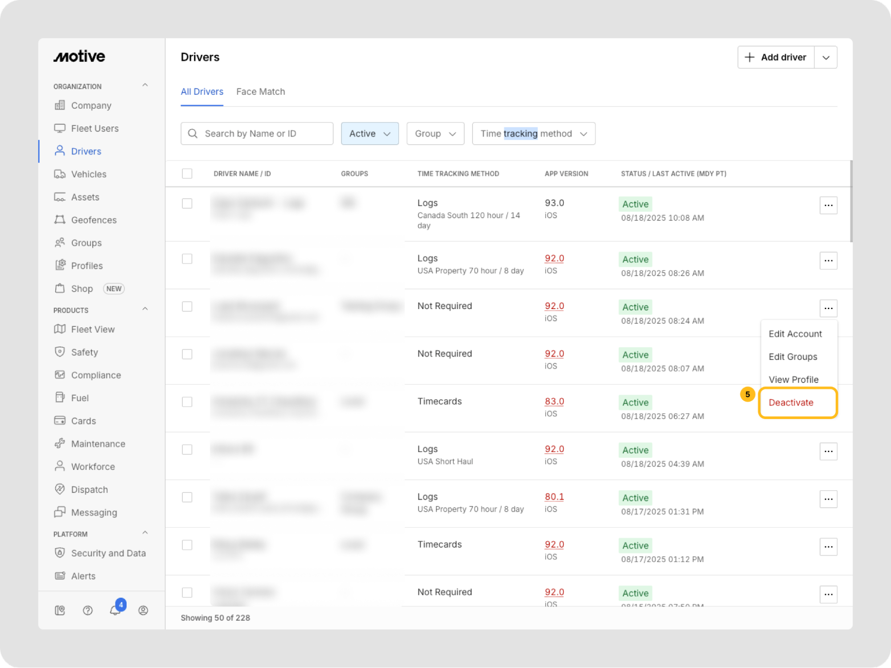Image resolution: width=891 pixels, height=668 pixels.
Task: Open the Safety shield section
Action: pyautogui.click(x=84, y=352)
